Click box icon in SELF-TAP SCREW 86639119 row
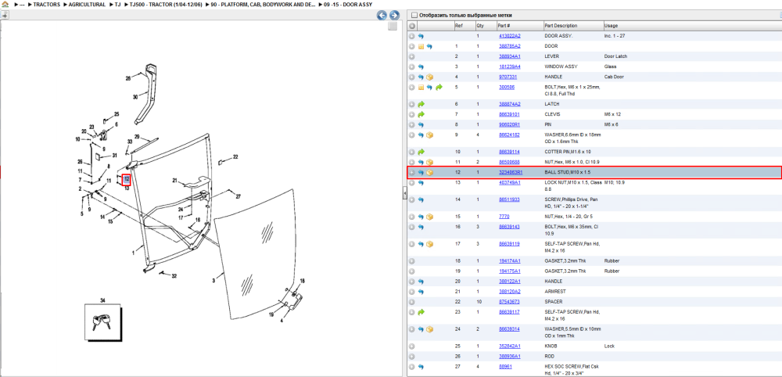The height and width of the screenshot is (377, 782). tap(430, 244)
